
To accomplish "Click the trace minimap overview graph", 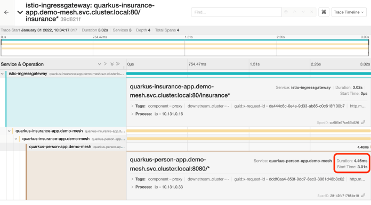I will [x=185, y=47].
